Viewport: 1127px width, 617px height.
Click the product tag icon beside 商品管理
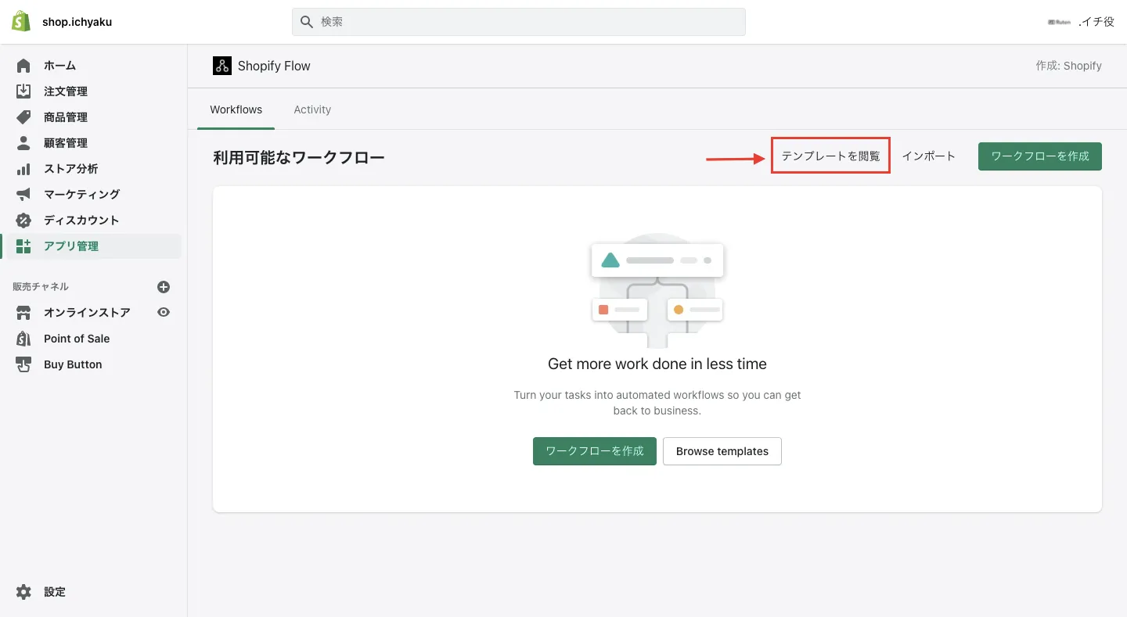(23, 117)
